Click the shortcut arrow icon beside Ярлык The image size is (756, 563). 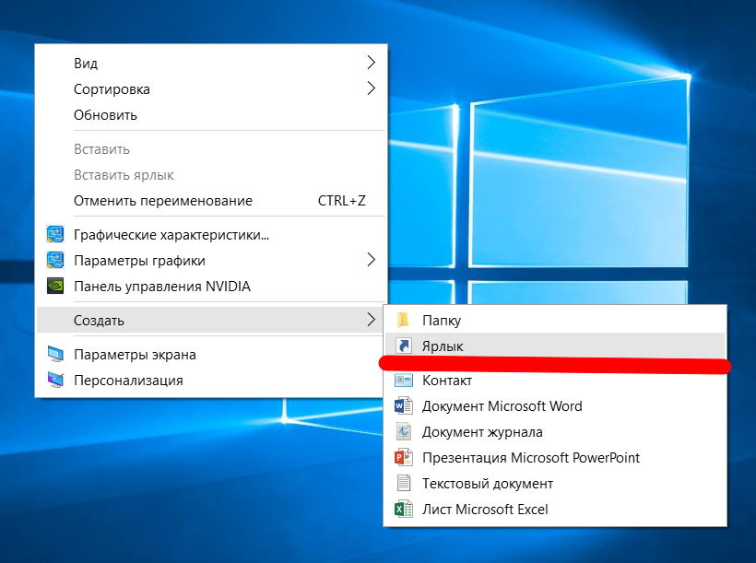tap(403, 346)
